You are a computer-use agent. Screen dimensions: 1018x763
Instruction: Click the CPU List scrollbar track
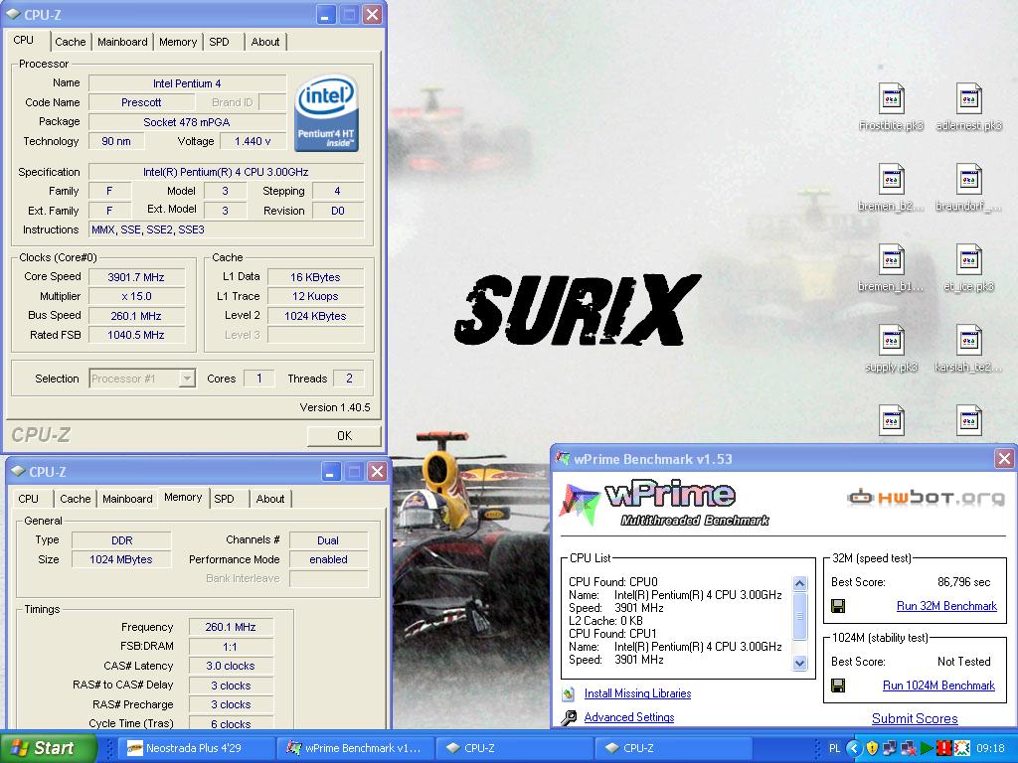click(x=800, y=623)
